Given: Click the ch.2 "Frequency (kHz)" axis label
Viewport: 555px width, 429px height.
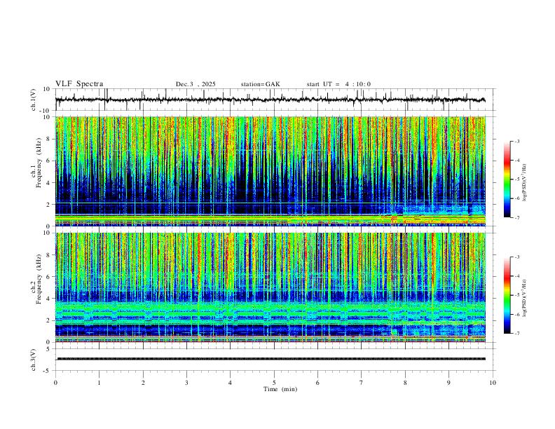Looking at the screenshot, I should click(x=39, y=279).
